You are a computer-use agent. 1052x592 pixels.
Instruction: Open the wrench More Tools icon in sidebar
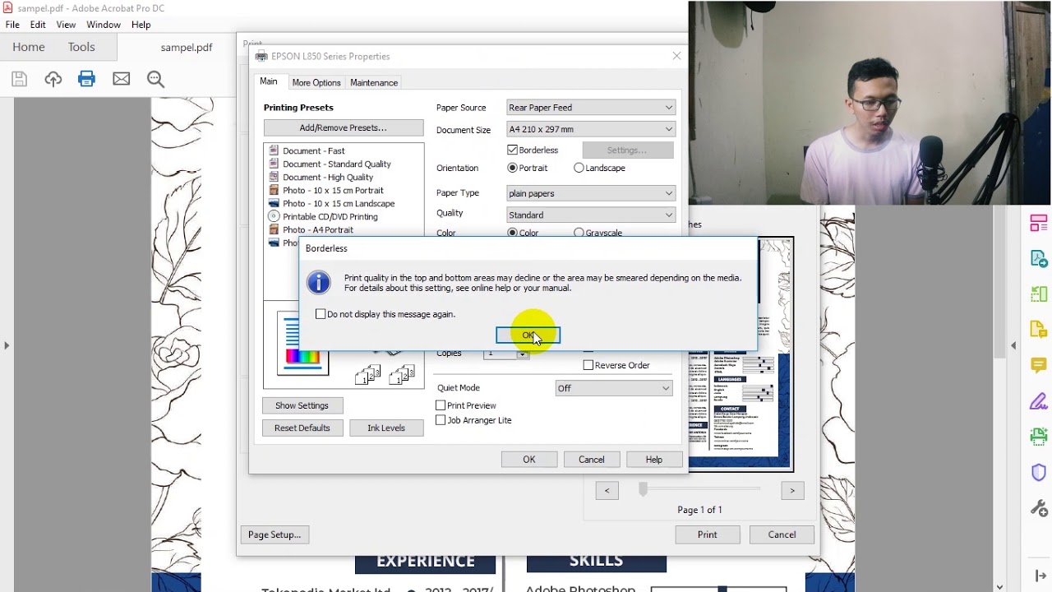[x=1038, y=507]
